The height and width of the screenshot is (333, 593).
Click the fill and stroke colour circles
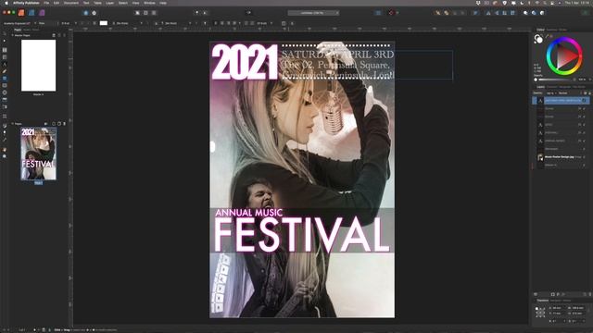coord(538,39)
